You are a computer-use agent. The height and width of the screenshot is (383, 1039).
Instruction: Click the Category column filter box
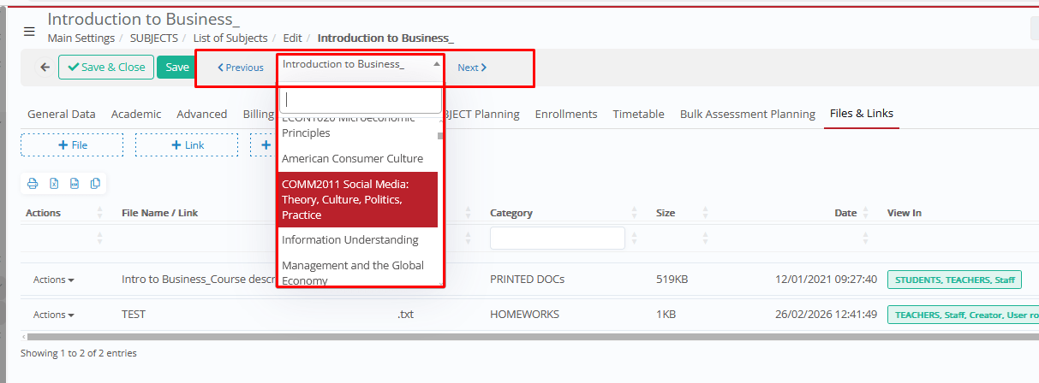point(557,238)
